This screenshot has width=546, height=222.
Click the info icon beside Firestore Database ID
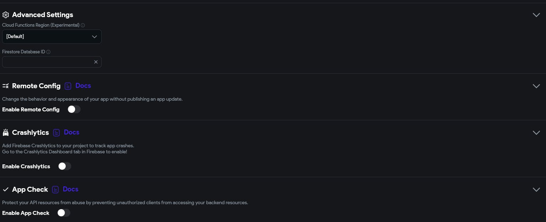(x=48, y=52)
